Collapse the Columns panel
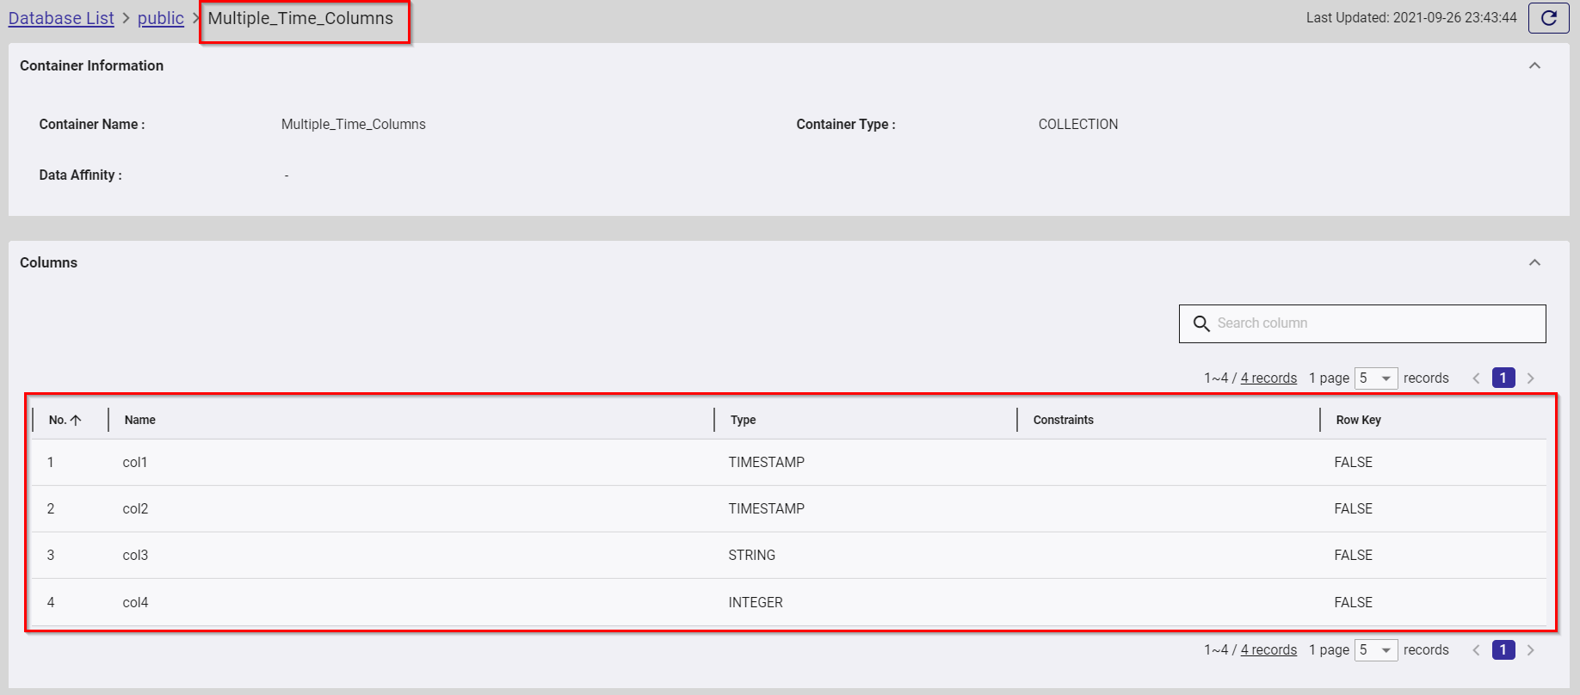 1534,263
